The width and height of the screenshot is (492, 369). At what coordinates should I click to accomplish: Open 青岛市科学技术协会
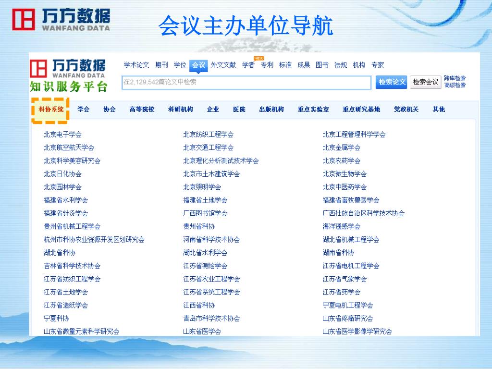(211, 319)
